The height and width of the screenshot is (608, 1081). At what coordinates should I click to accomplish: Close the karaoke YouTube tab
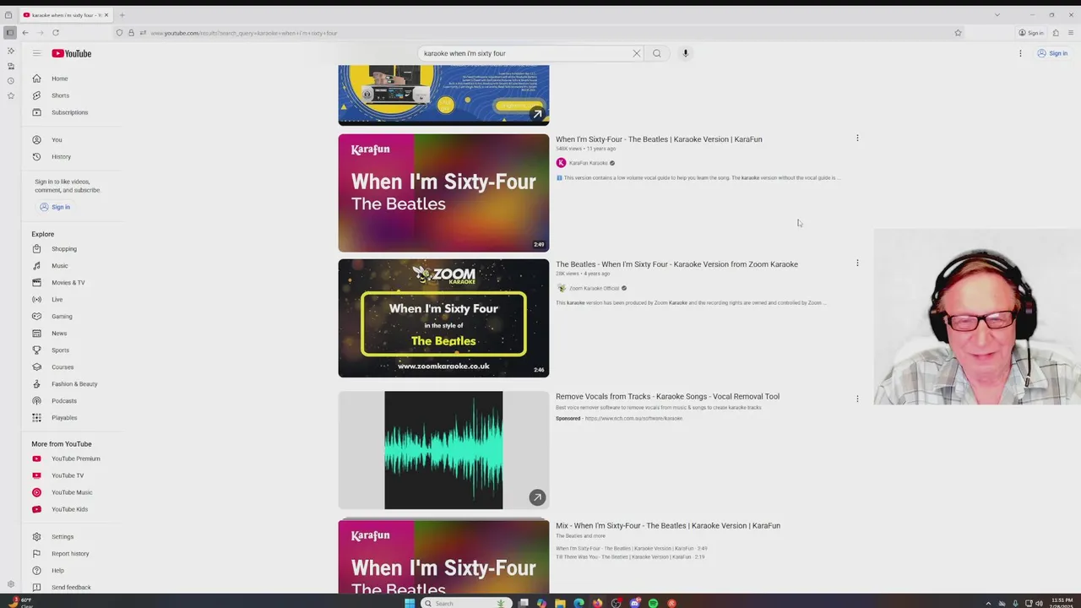pos(106,15)
